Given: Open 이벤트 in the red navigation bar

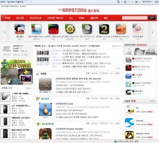Looking at the screenshot, I should (x=81, y=18).
